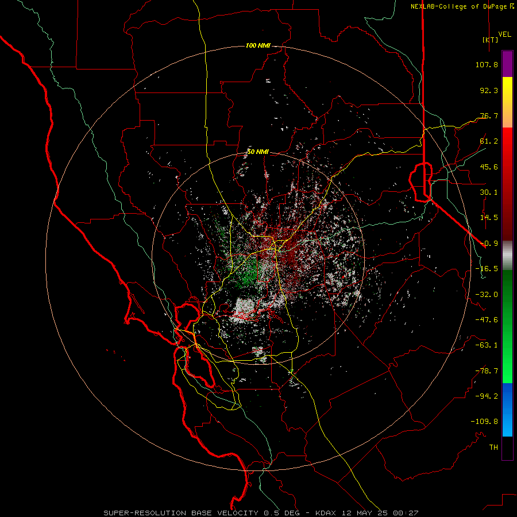Click the NEXLAB-College of DuPage watermark text
The height and width of the screenshot is (517, 517).
pyautogui.click(x=462, y=6)
